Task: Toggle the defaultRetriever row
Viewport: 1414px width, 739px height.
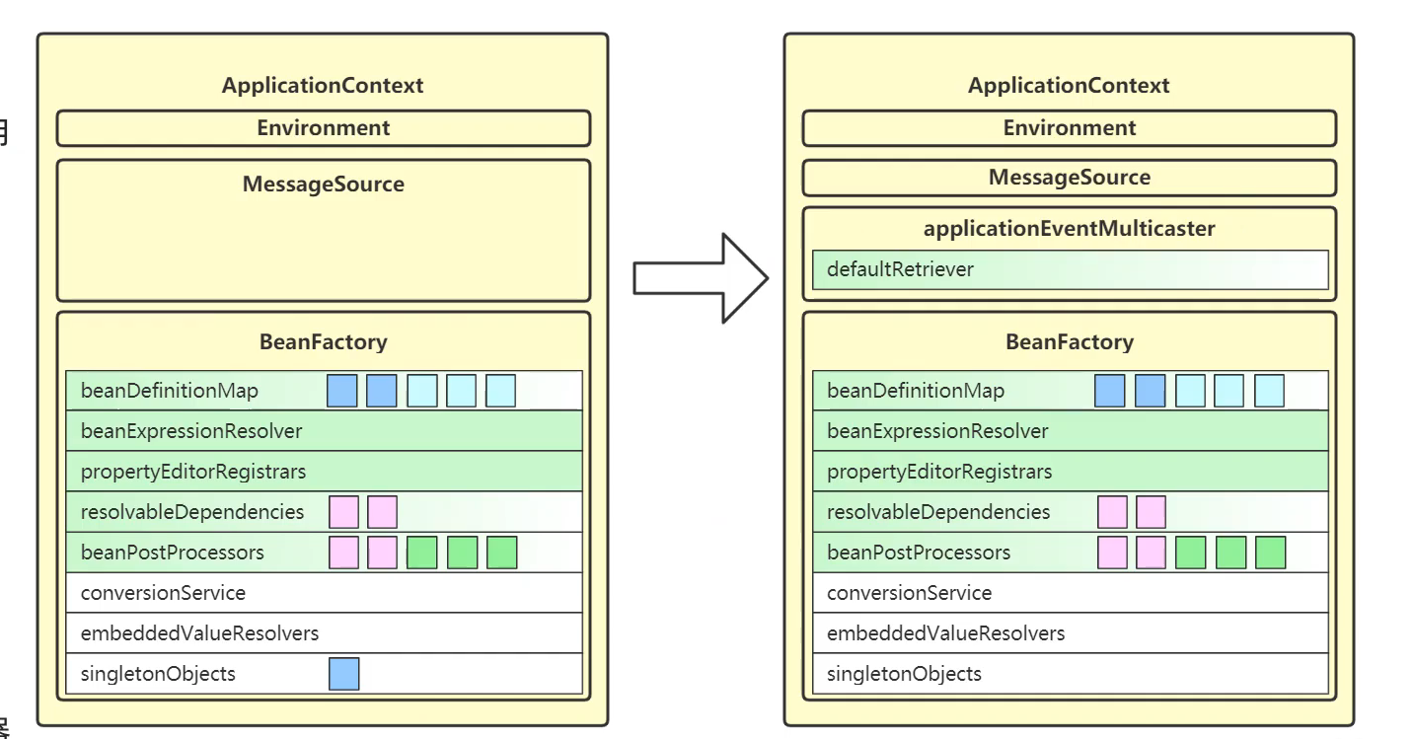Action: pos(1070,269)
